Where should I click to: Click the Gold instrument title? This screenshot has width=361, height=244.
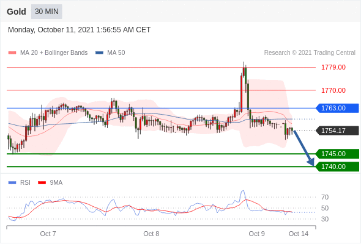(x=17, y=12)
